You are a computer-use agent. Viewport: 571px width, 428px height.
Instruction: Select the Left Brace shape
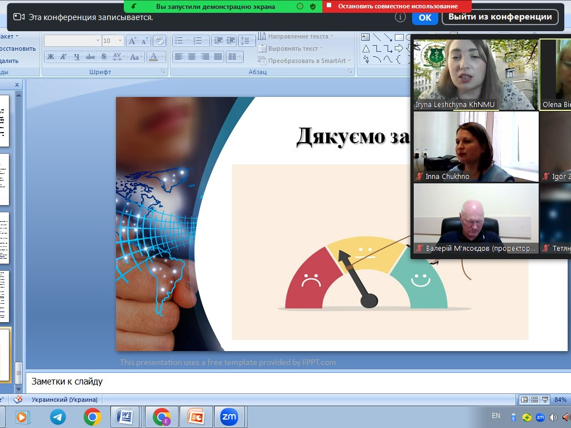tap(399, 59)
